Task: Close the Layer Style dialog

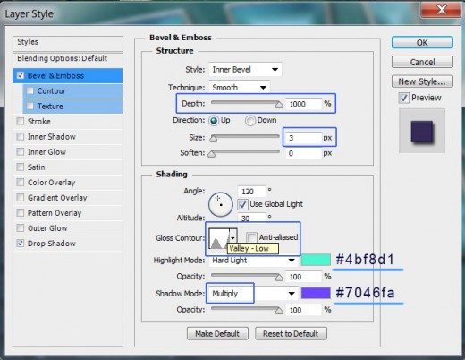Action: point(441,11)
